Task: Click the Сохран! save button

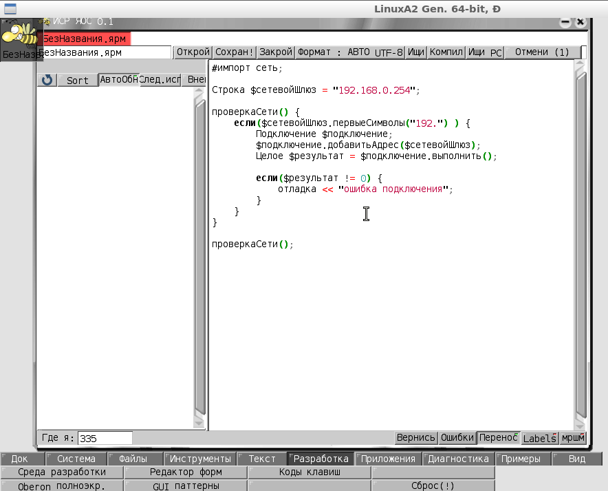Action: click(x=235, y=52)
